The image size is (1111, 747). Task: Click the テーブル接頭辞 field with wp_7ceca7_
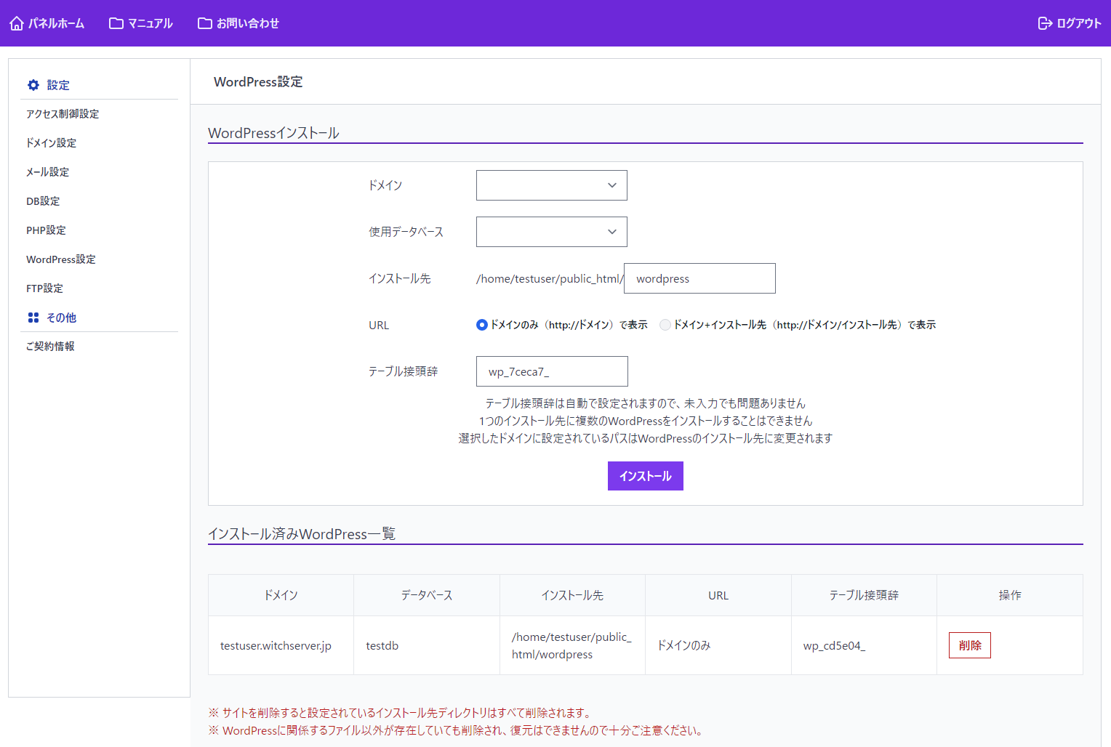(552, 371)
